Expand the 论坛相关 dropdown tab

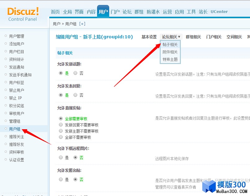(x=171, y=37)
